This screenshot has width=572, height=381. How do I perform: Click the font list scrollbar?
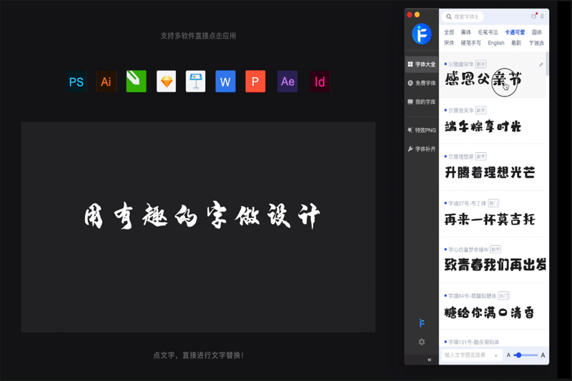[x=547, y=64]
